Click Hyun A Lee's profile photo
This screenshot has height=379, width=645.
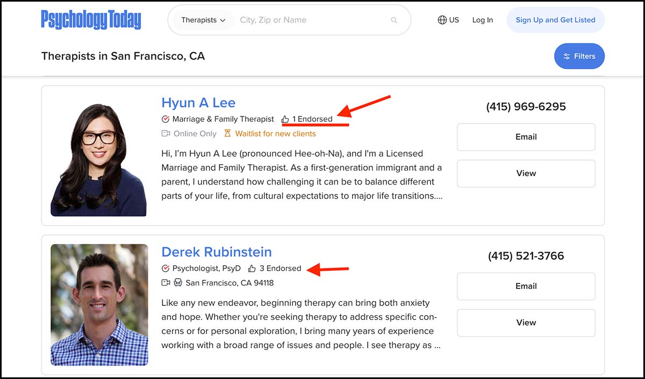(99, 156)
